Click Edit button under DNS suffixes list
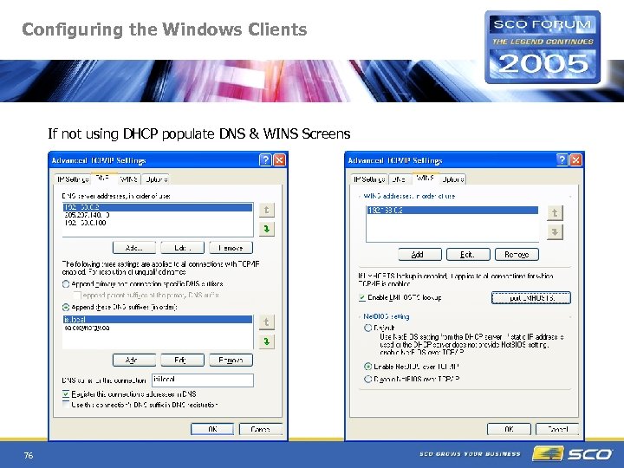The image size is (624, 468). (x=182, y=361)
